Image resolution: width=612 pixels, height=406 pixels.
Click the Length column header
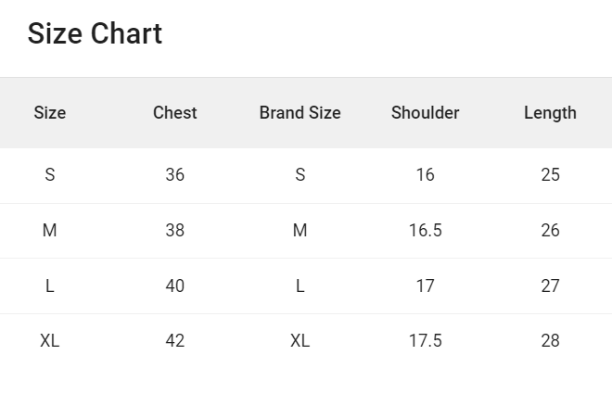click(550, 113)
